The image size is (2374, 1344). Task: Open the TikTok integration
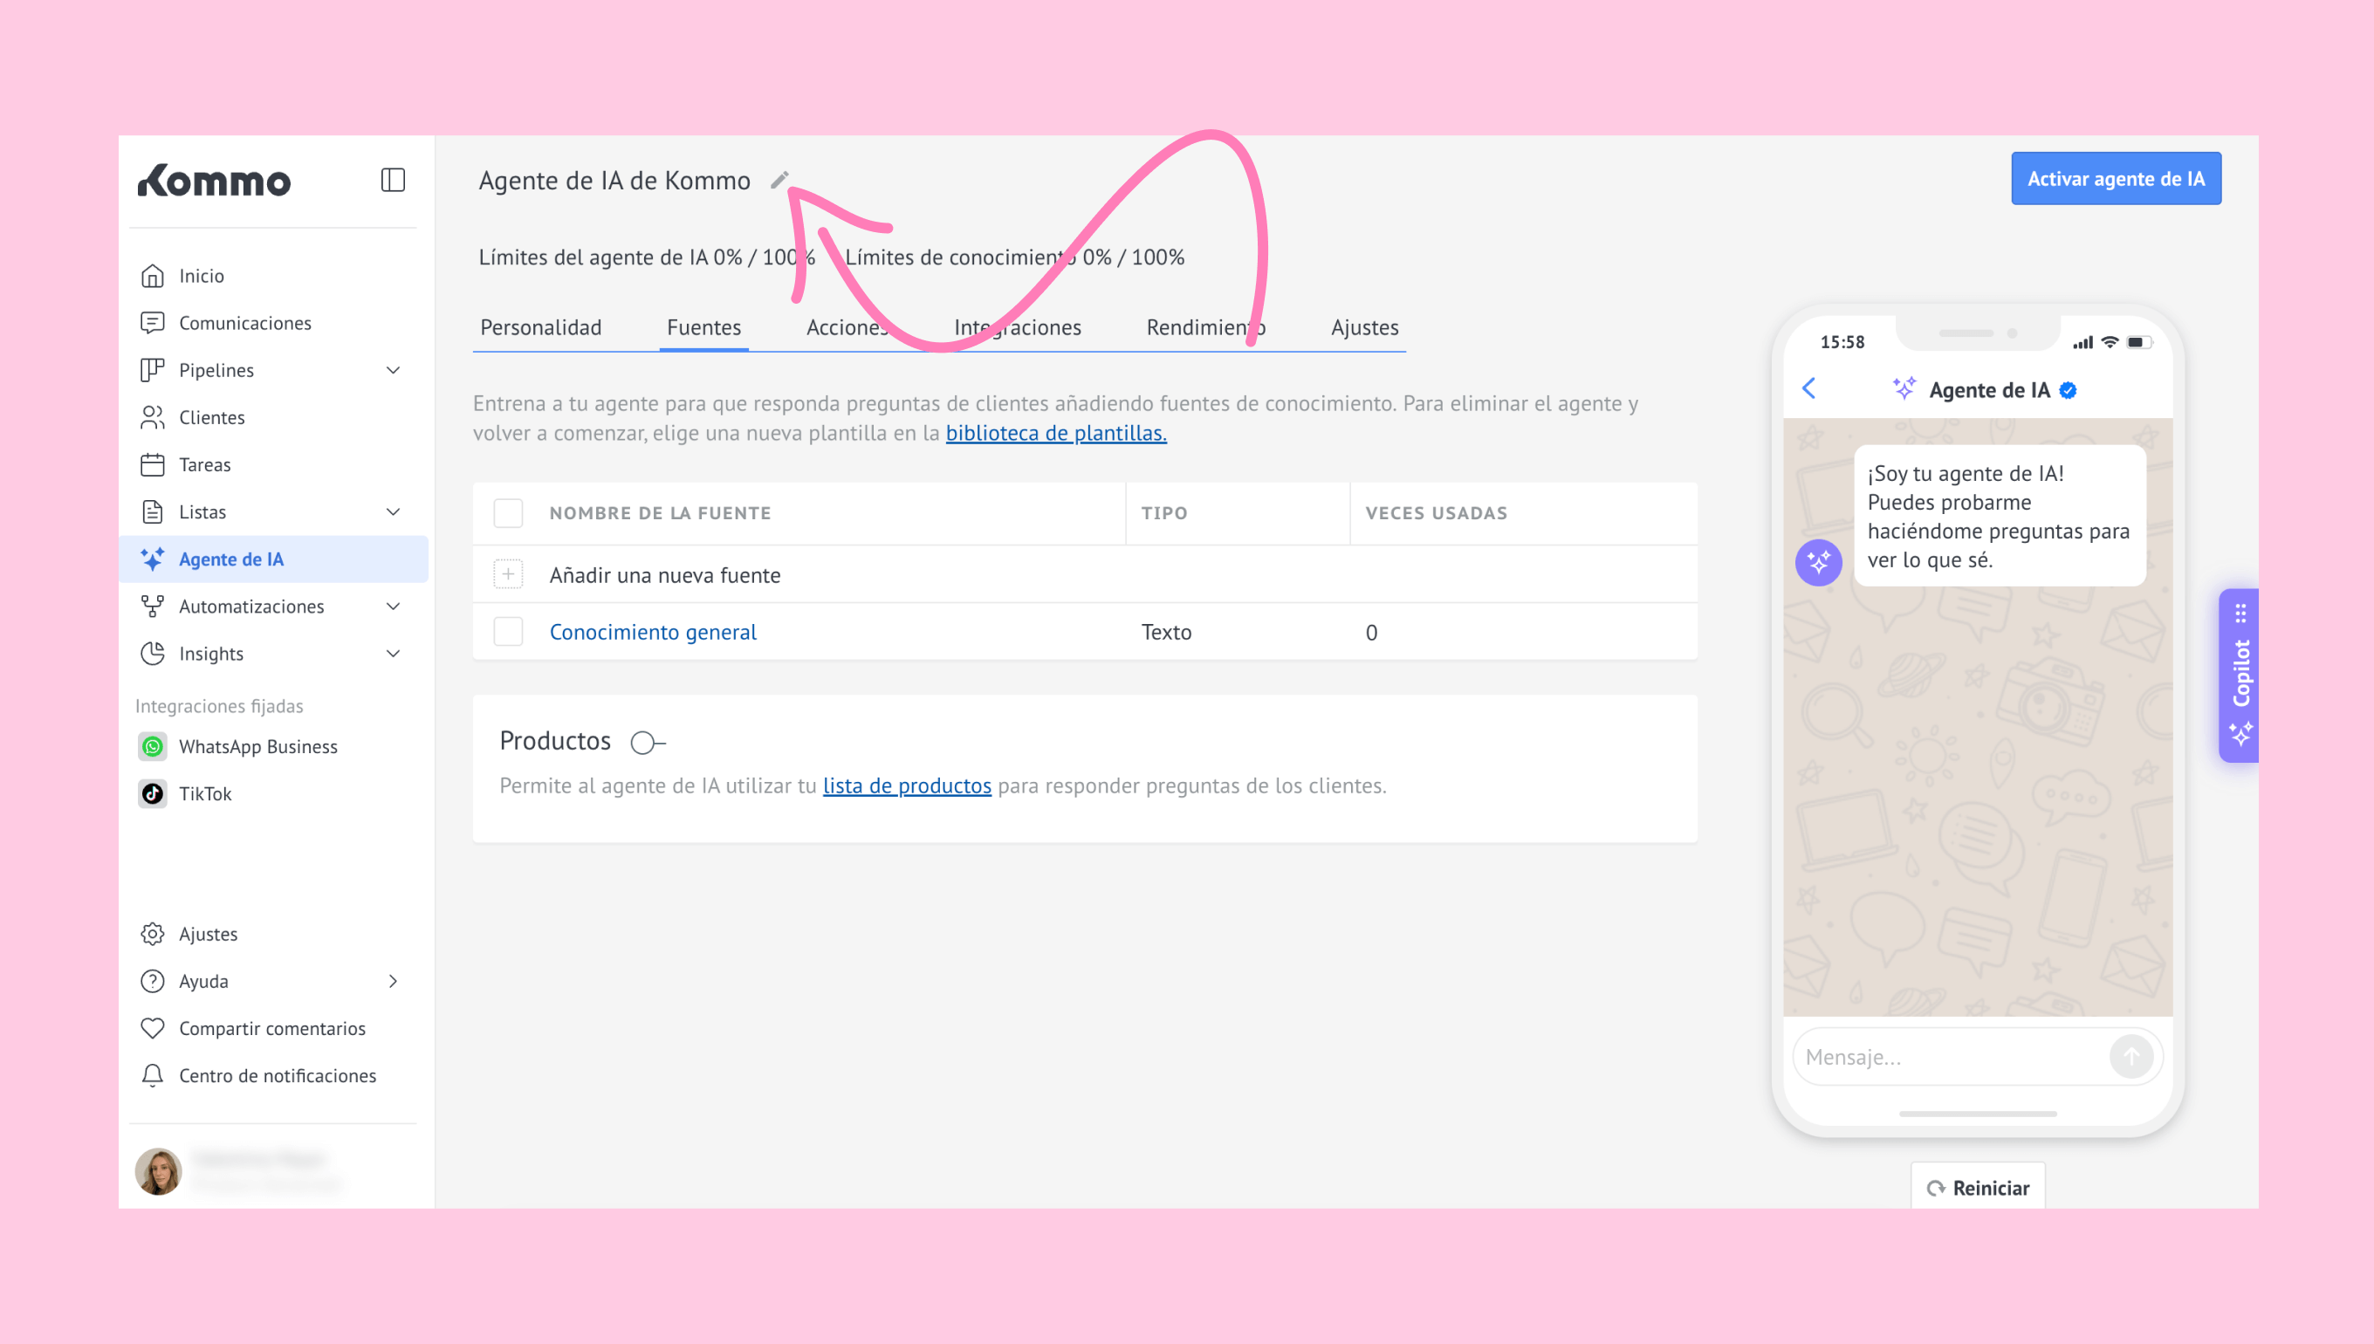tap(205, 793)
